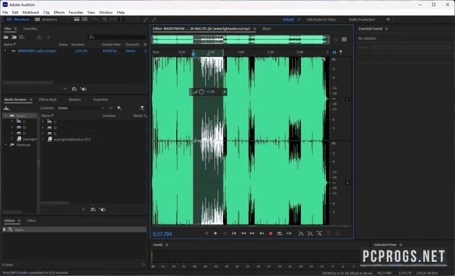Toggle right channel enable button R
455x276 pixels.
click(x=348, y=183)
